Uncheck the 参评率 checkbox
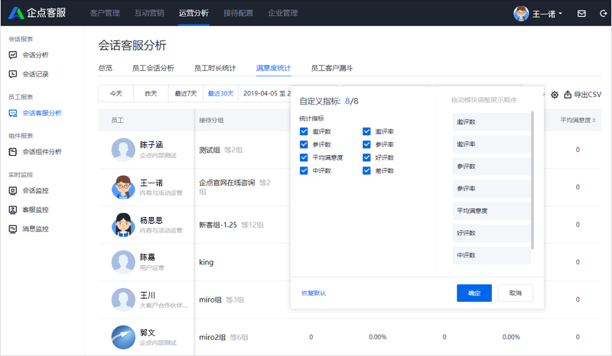This screenshot has width=612, height=356. coord(366,144)
